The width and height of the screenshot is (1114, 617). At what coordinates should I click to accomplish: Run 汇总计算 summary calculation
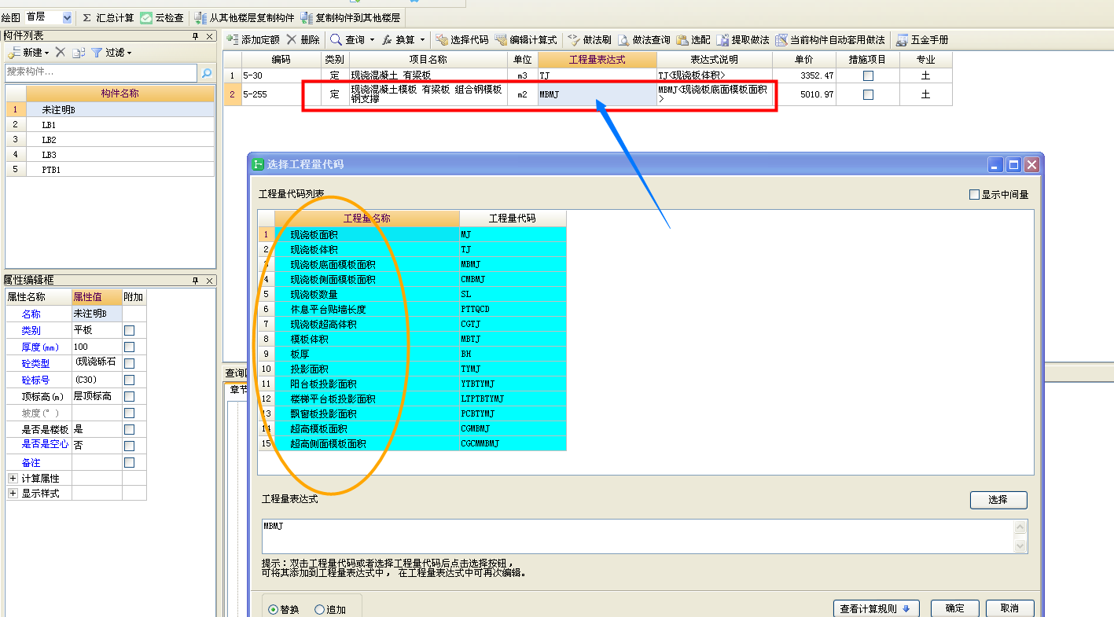tap(108, 17)
